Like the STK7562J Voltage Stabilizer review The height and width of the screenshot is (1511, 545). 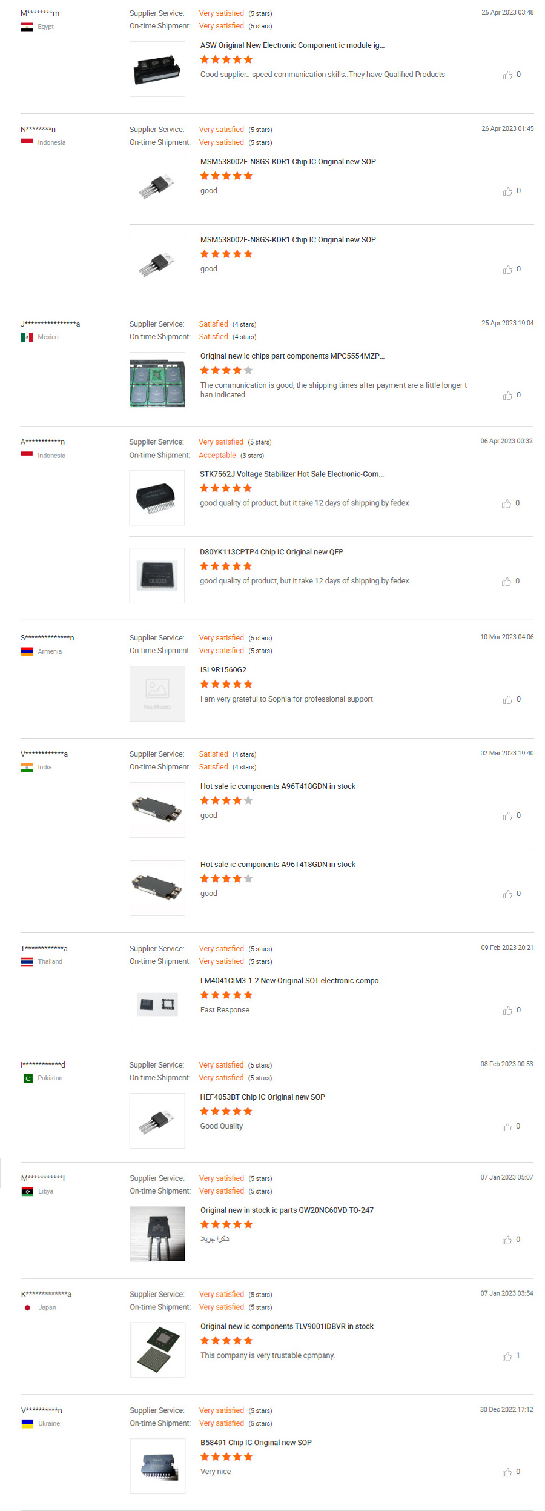coord(506,504)
